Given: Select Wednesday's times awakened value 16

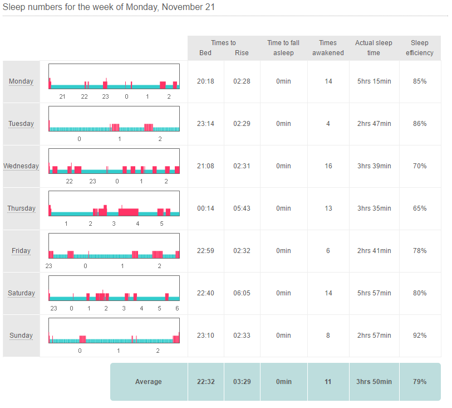Looking at the screenshot, I should tap(328, 166).
